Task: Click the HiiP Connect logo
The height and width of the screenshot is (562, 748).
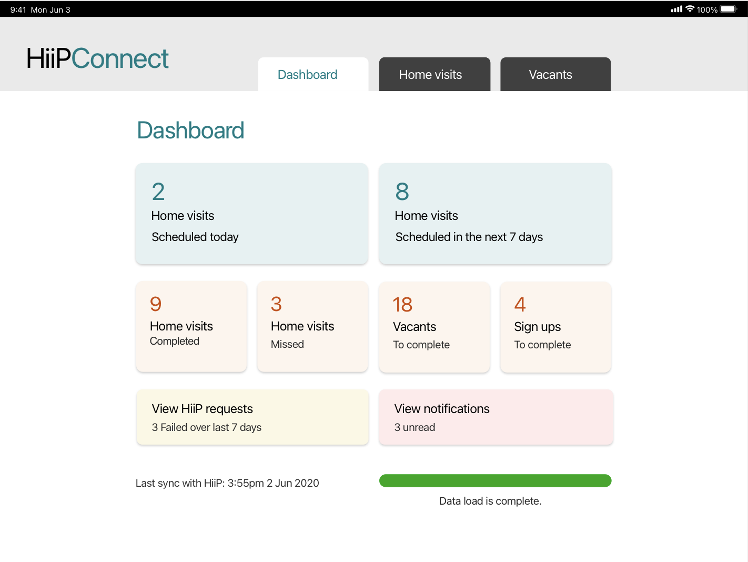Action: 97,58
